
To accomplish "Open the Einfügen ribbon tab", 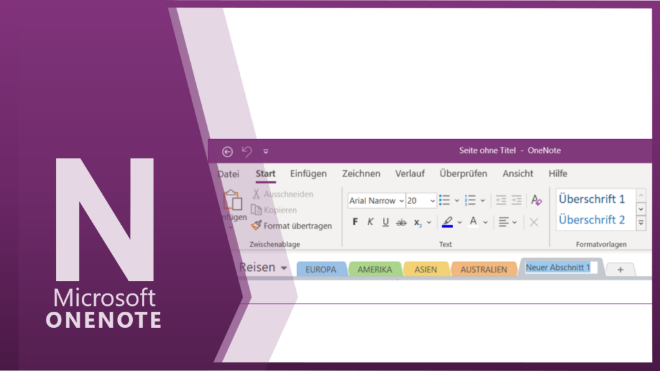I will (308, 174).
